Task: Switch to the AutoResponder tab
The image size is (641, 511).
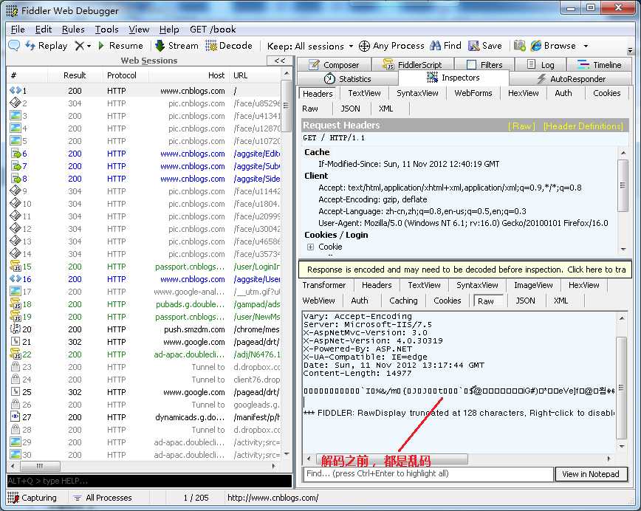Action: (571, 79)
